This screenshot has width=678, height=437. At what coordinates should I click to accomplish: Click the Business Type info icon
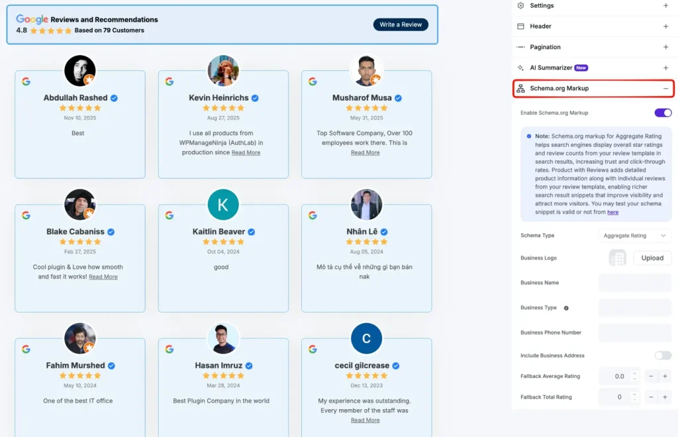point(566,308)
